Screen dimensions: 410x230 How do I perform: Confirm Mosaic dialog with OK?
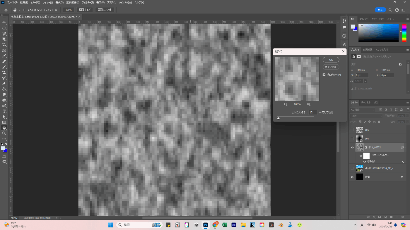[331, 60]
